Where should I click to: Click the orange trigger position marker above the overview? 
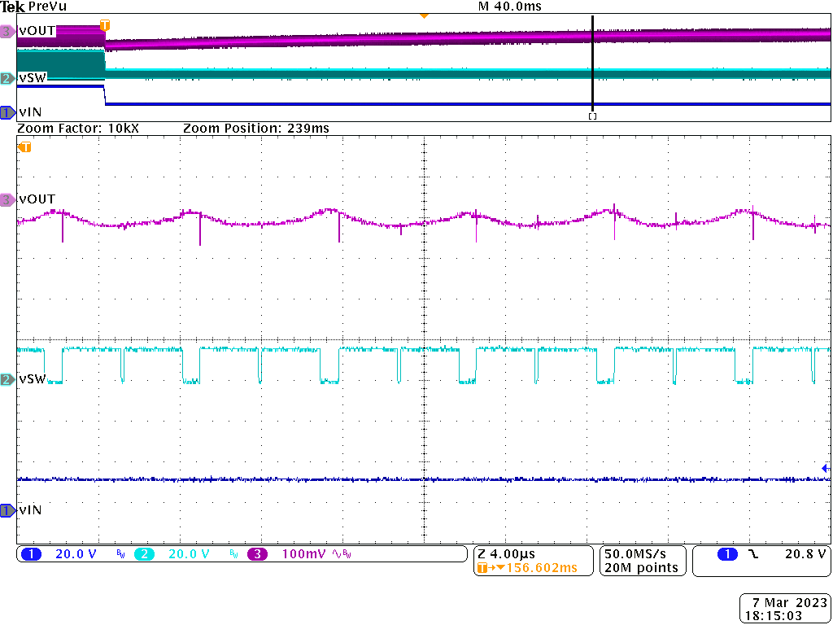coord(424,14)
